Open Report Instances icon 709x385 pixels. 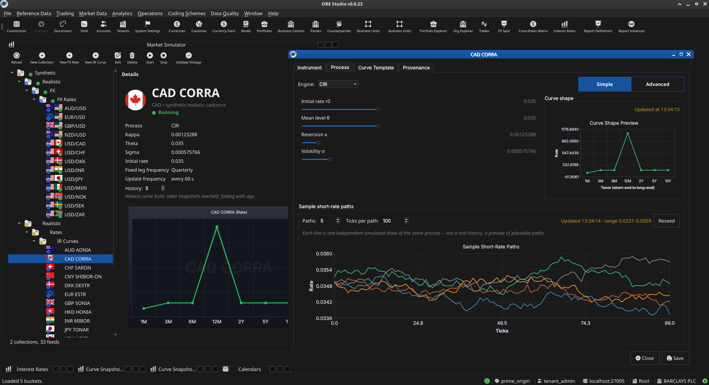(x=631, y=27)
